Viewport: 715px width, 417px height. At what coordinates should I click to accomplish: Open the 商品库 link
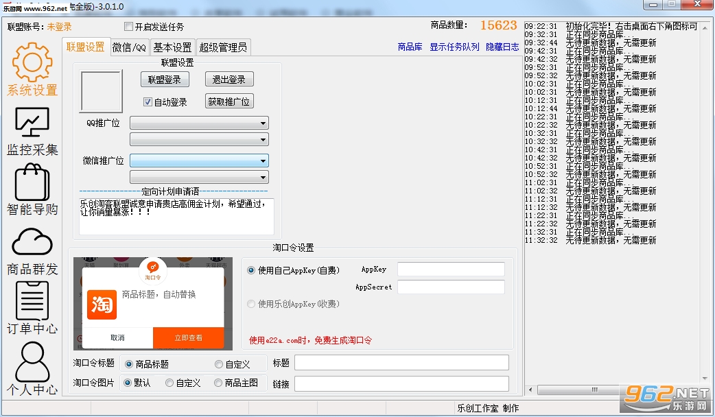pyautogui.click(x=410, y=47)
